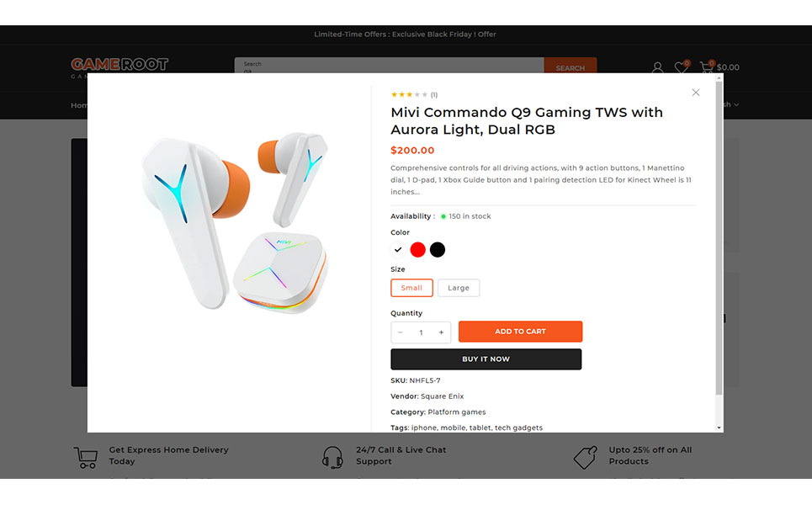Focus the search input field
This screenshot has height=505, width=812.
pyautogui.click(x=389, y=66)
